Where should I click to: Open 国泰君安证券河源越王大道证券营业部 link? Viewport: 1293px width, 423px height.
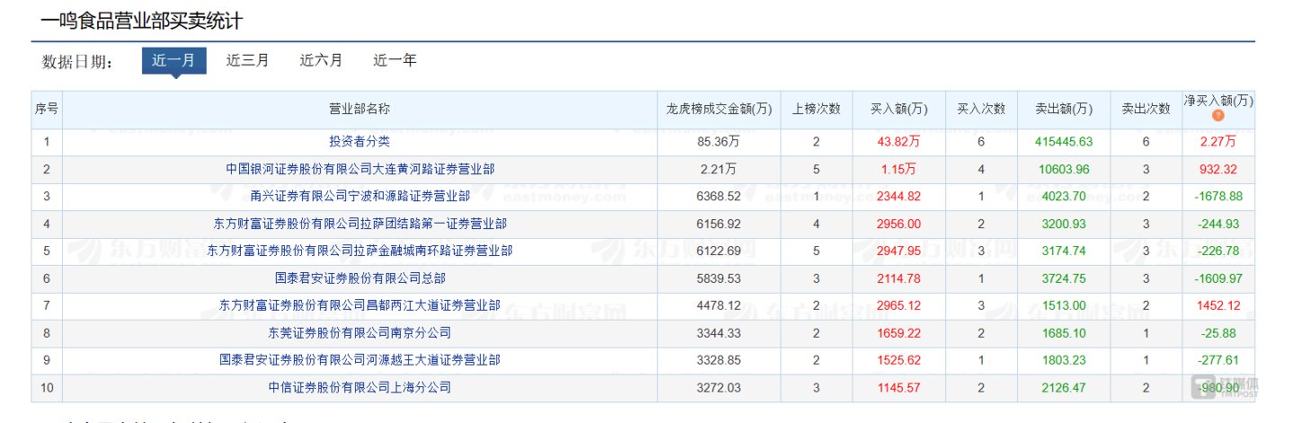[x=360, y=360]
